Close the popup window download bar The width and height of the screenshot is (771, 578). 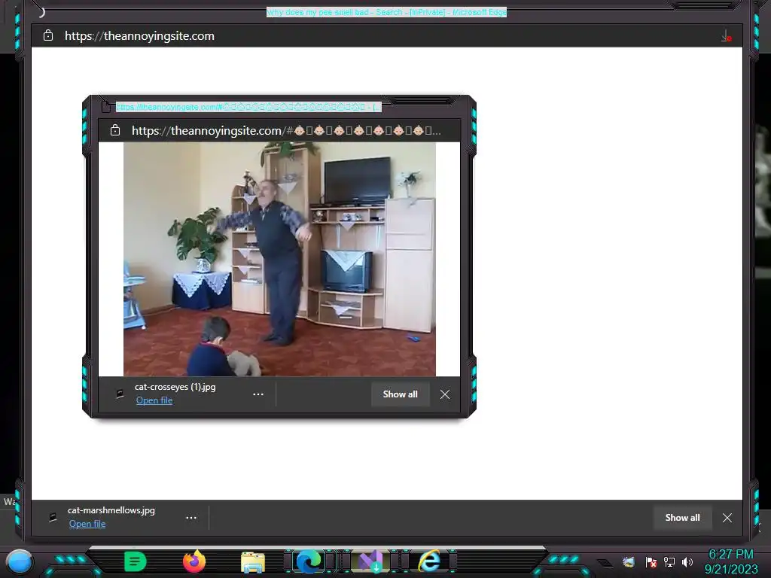445,394
